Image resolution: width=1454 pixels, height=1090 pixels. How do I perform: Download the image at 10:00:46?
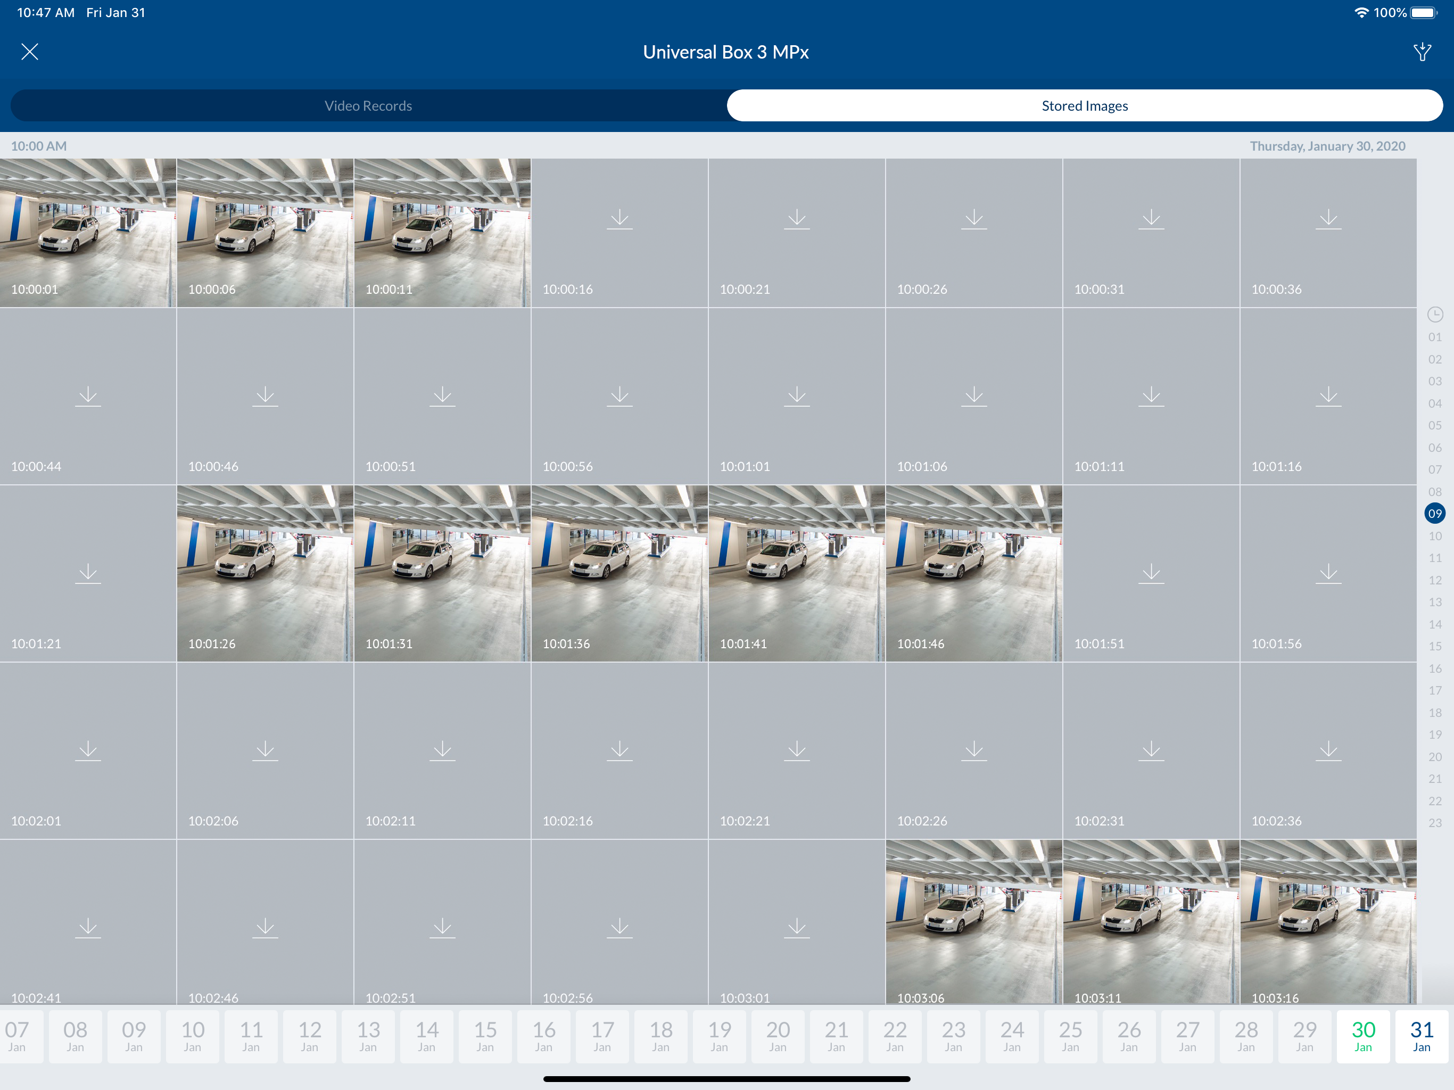[x=265, y=397]
